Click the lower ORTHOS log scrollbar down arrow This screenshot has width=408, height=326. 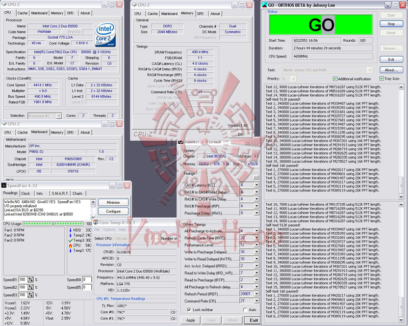(401, 320)
